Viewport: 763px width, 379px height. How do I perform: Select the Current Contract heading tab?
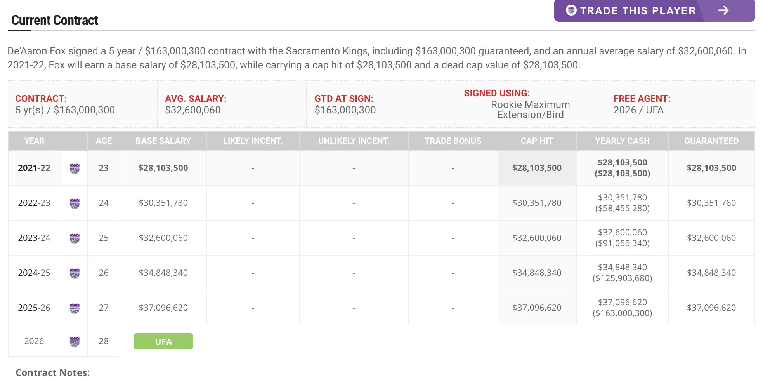[x=55, y=20]
